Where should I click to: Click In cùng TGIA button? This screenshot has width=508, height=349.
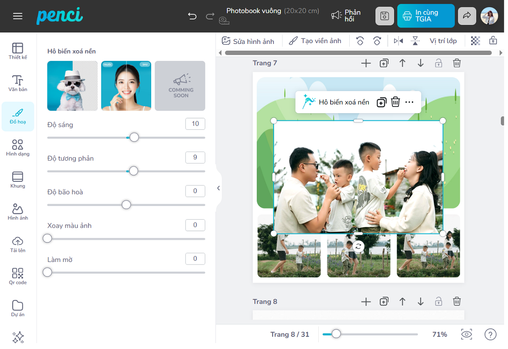point(425,16)
